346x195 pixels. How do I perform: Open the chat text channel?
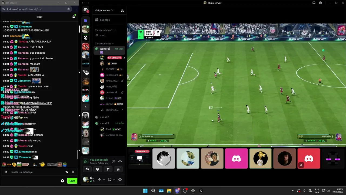click(109, 35)
